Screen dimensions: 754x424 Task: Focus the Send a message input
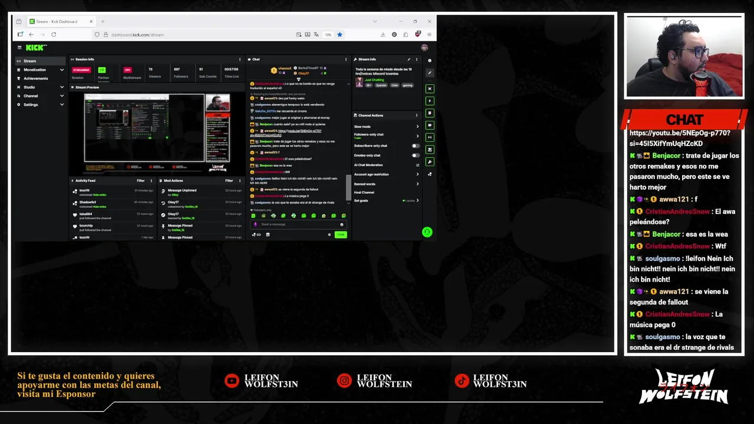click(297, 224)
